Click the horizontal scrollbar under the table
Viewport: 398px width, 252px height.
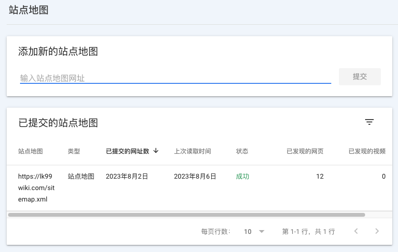tap(187, 215)
